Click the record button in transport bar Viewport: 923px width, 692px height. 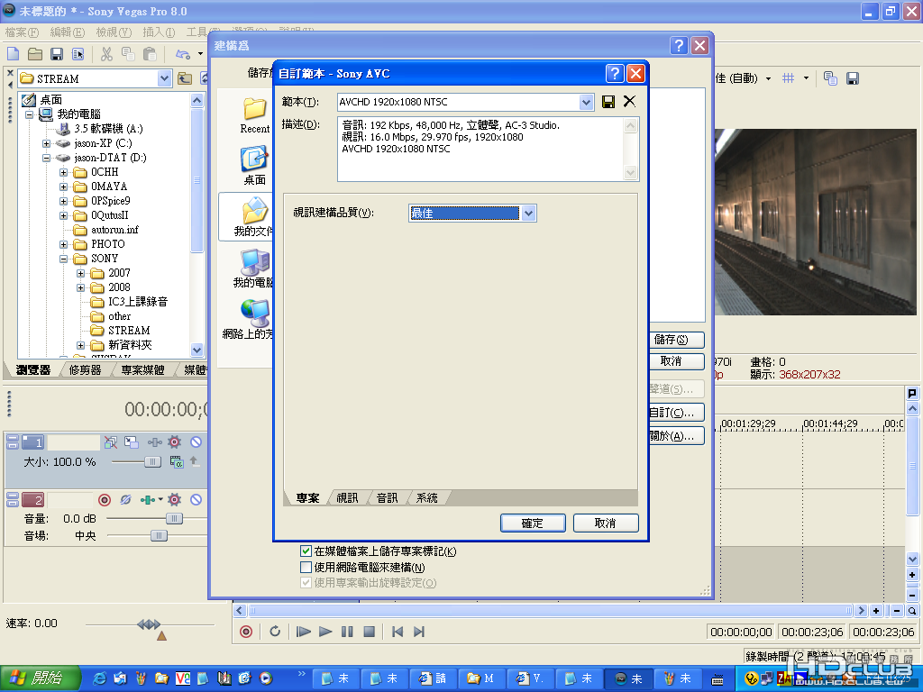(246, 632)
